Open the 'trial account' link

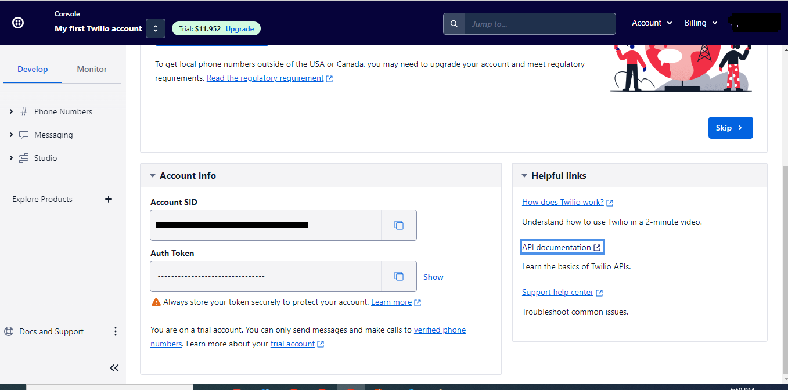293,344
